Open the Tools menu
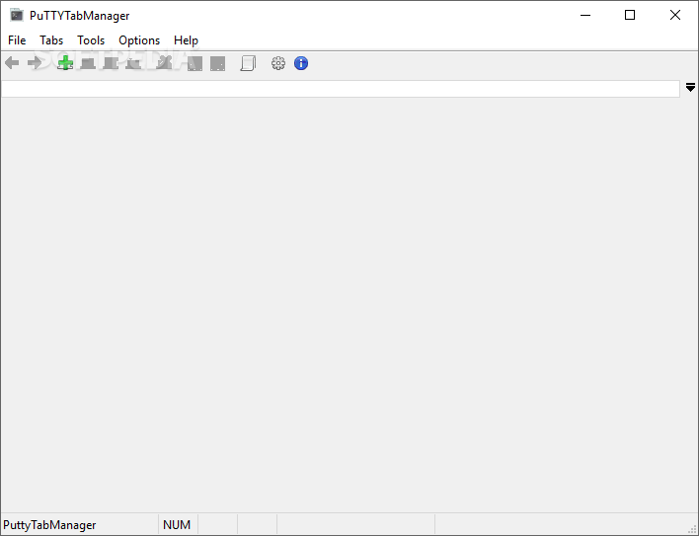This screenshot has height=536, width=699. [91, 40]
